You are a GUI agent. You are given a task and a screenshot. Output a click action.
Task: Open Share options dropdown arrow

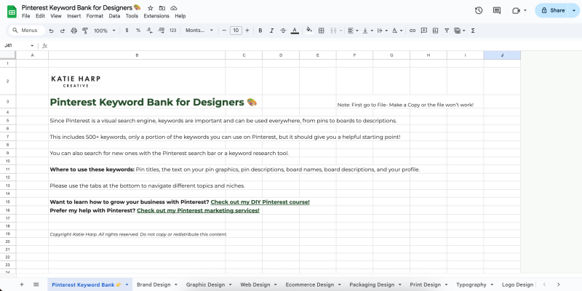[x=574, y=10]
